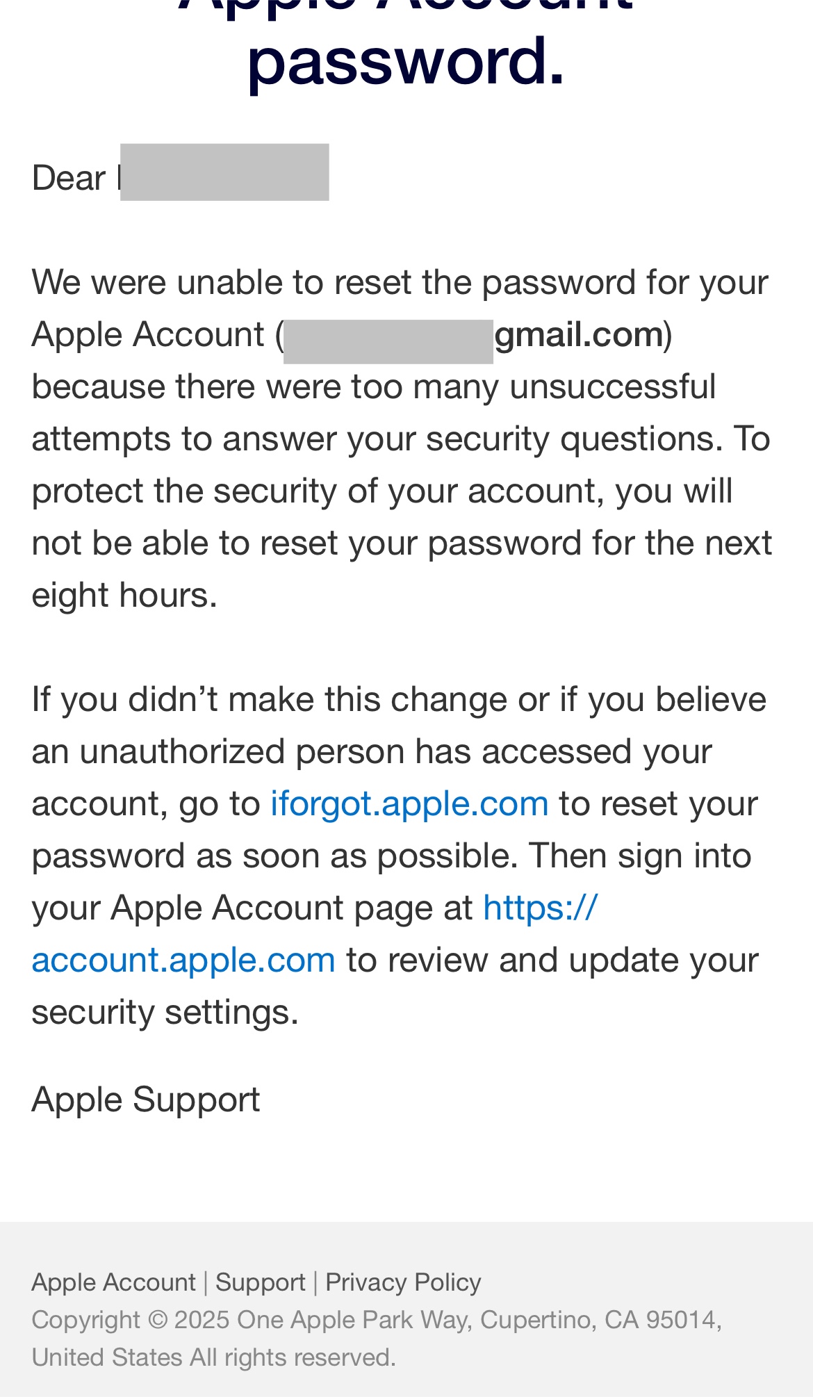Open the https:// account page link
This screenshot has height=1397, width=813.
541,908
